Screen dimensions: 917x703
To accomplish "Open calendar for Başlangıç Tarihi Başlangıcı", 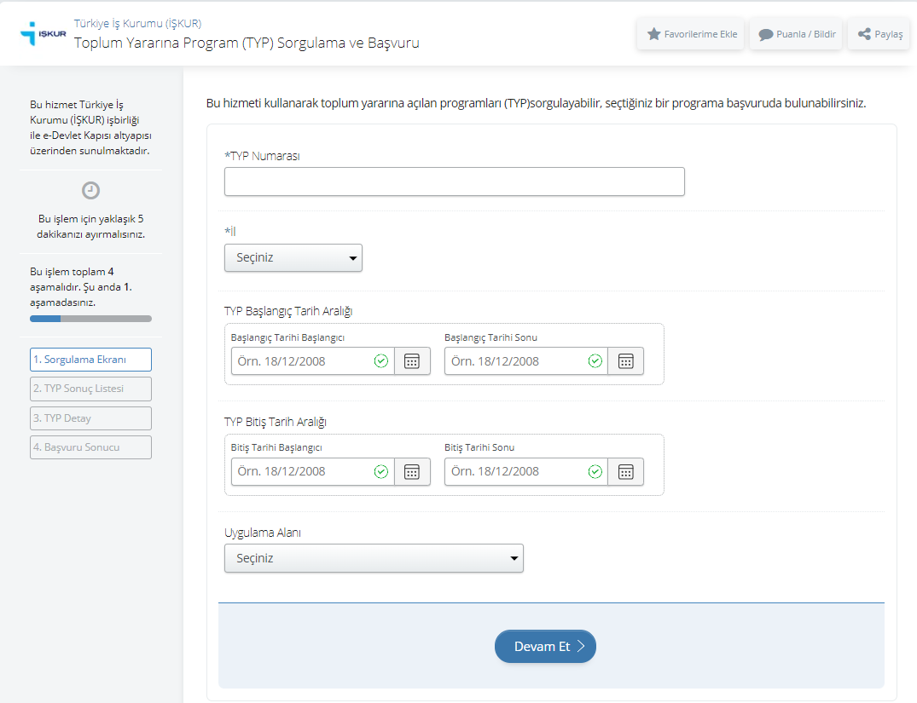I will 412,361.
